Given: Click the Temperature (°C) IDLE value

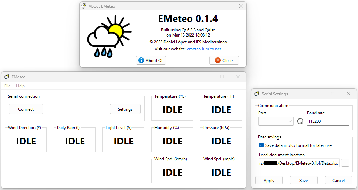Looking at the screenshot, I should click(x=173, y=110).
